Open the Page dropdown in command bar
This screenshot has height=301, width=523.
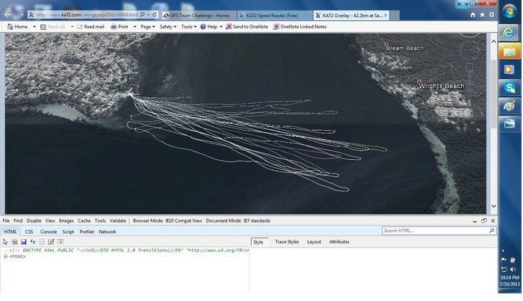click(x=147, y=27)
